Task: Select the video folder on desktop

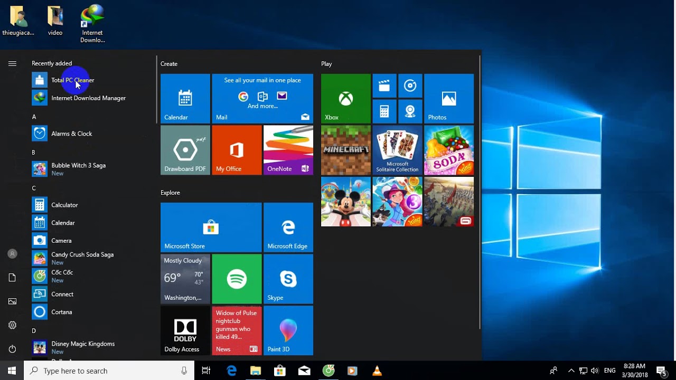Action: pos(55,21)
